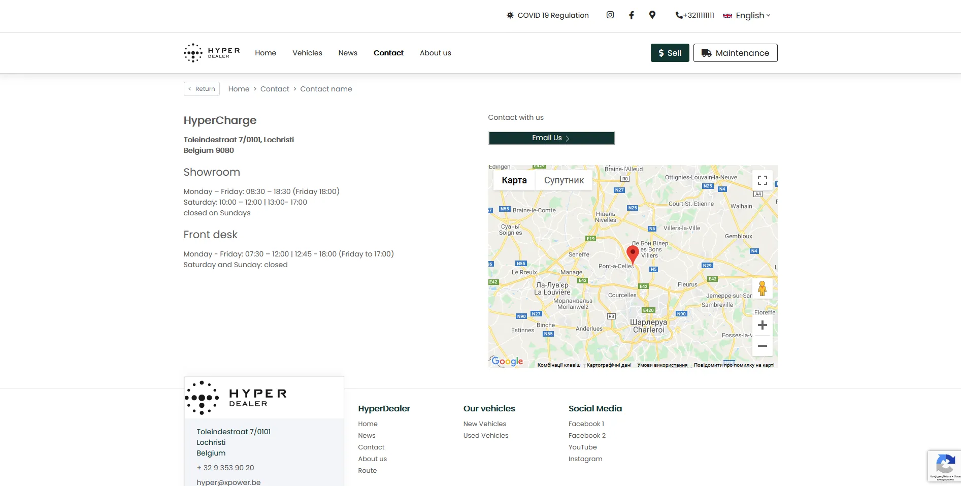Viewport: 961px width, 486px height.
Task: Open the Instagram icon in top bar
Action: tap(610, 15)
